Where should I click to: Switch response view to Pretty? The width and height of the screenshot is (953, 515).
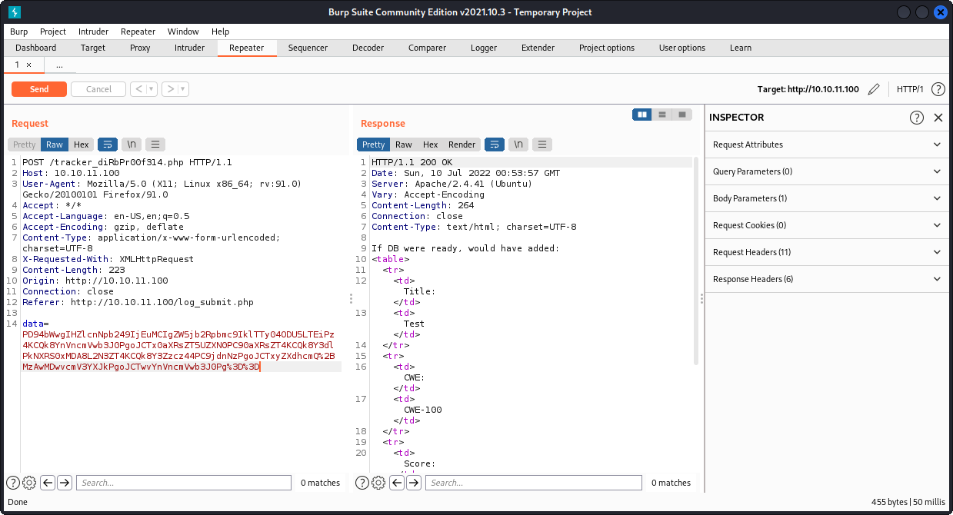(373, 145)
